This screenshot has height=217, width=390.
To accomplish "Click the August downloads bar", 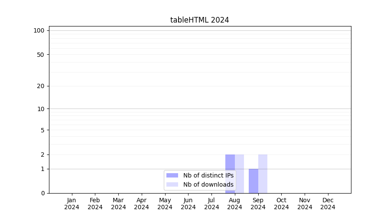I will tap(240, 174).
